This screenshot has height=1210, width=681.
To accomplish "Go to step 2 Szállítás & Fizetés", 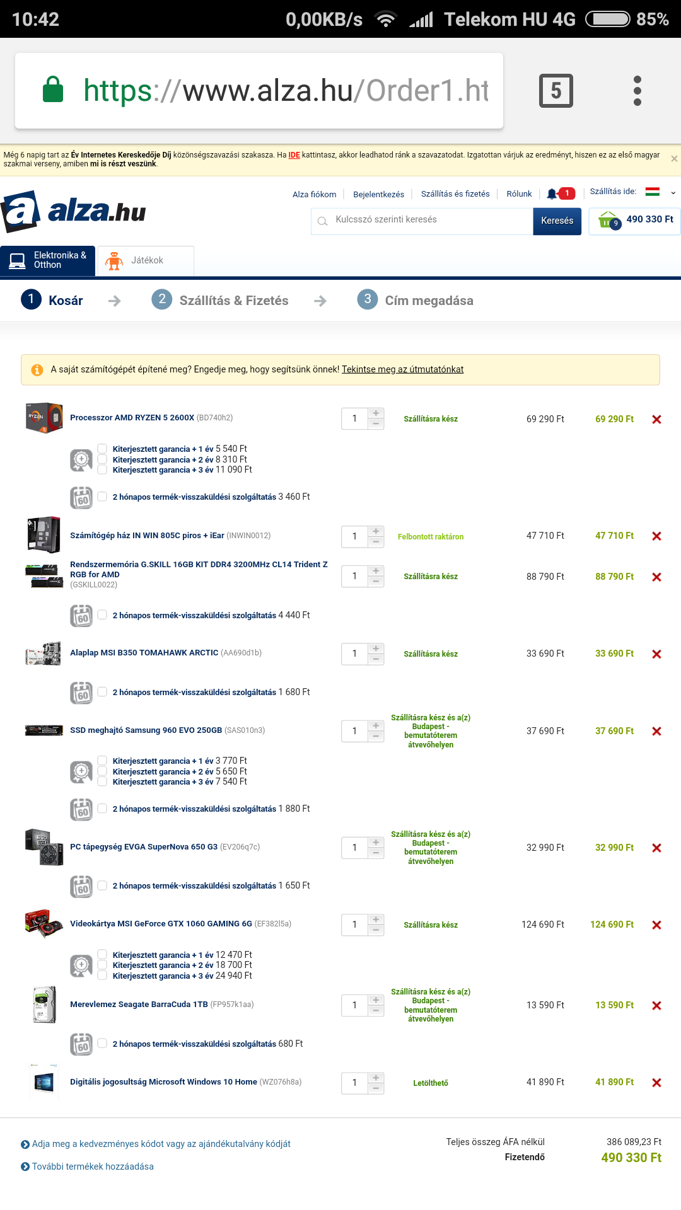I will [x=220, y=300].
